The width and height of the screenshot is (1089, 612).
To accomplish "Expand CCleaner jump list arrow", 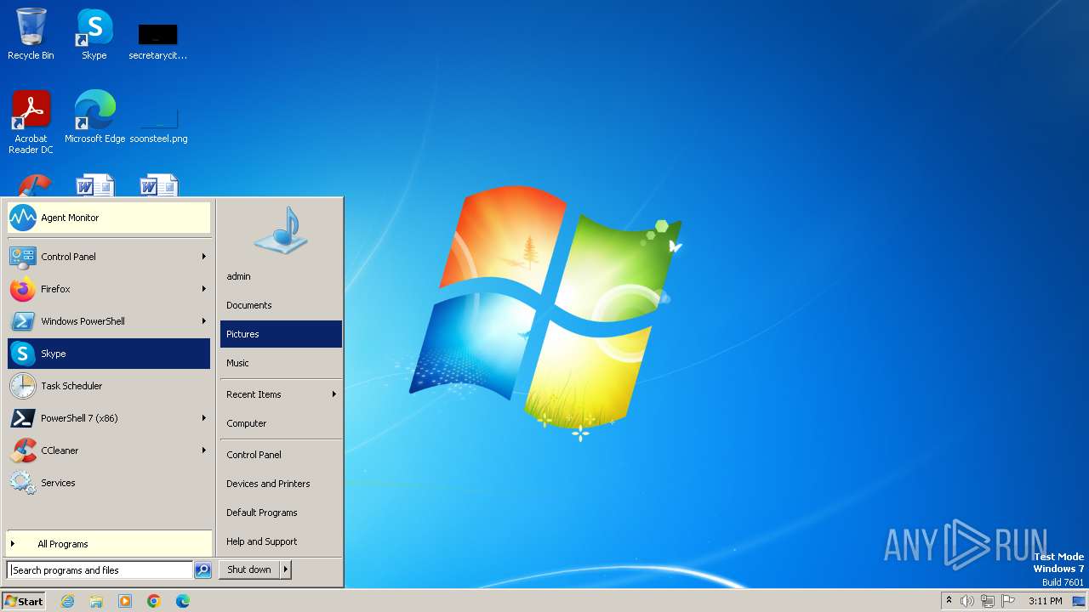I will (x=203, y=450).
